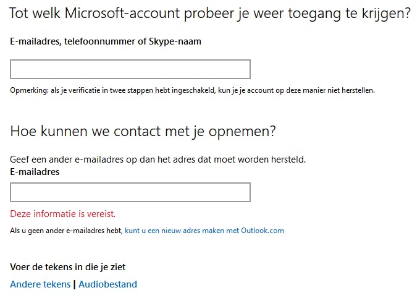Click the 'Als u geen ander e-mailadres hebt' text
Screen dimensions: 420x298
(66, 231)
